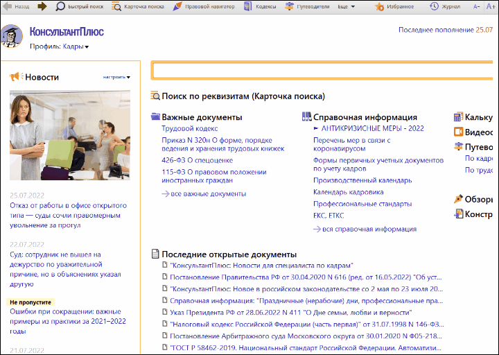Open По кадрам guide link
This screenshot has height=355, width=499.
point(479,158)
